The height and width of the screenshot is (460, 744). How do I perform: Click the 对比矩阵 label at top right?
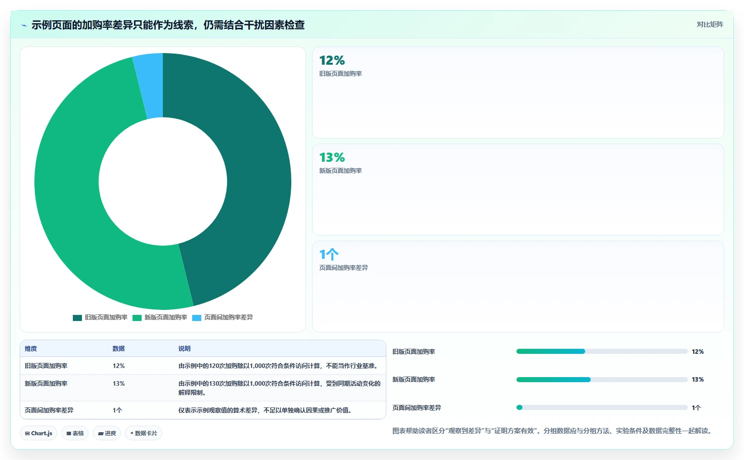[710, 24]
